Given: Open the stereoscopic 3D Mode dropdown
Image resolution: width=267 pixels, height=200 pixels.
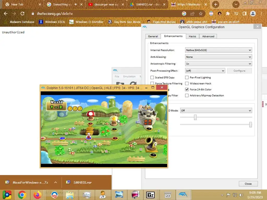Looking at the screenshot, I should click(x=216, y=110).
